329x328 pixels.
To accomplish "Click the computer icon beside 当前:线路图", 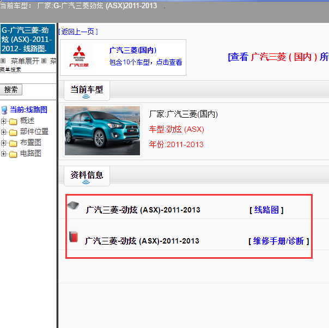I will 4,110.
